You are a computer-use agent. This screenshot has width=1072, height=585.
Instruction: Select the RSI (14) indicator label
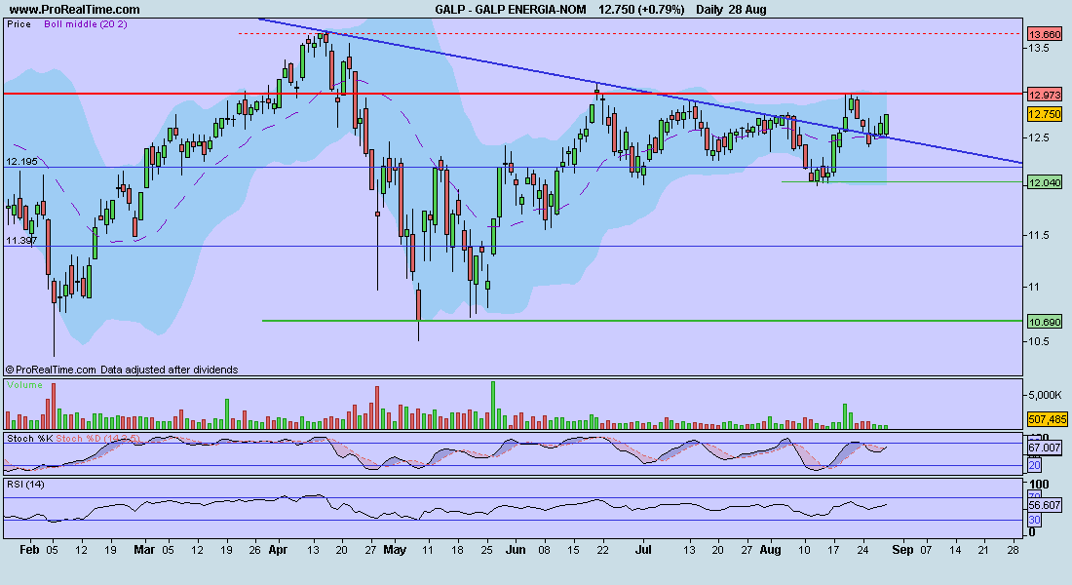pyautogui.click(x=26, y=485)
